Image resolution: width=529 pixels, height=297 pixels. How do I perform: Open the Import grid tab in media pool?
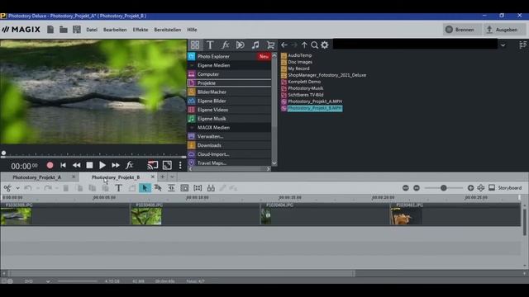195,45
